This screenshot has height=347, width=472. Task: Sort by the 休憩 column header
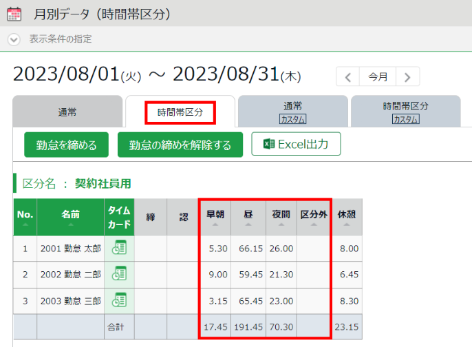tap(347, 215)
